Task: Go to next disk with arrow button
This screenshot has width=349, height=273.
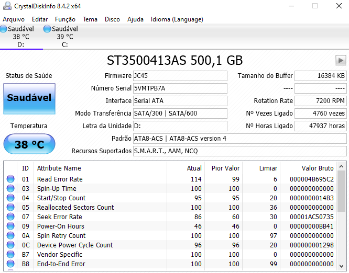Action: pyautogui.click(x=341, y=60)
